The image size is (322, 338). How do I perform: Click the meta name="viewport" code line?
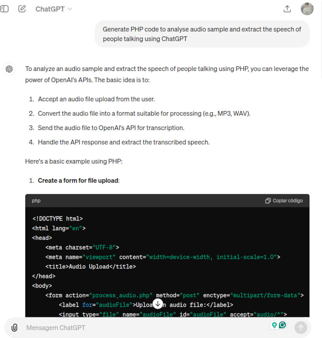[163, 257]
